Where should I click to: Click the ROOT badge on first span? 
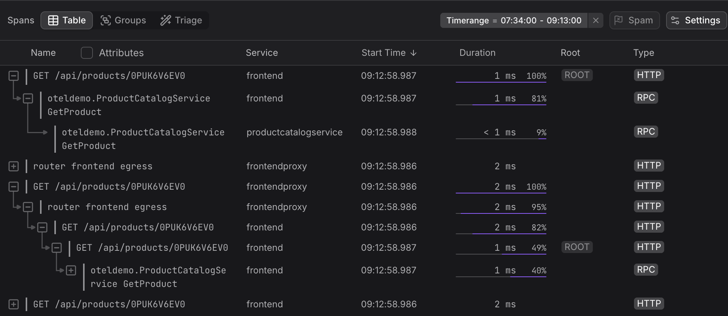(x=577, y=75)
